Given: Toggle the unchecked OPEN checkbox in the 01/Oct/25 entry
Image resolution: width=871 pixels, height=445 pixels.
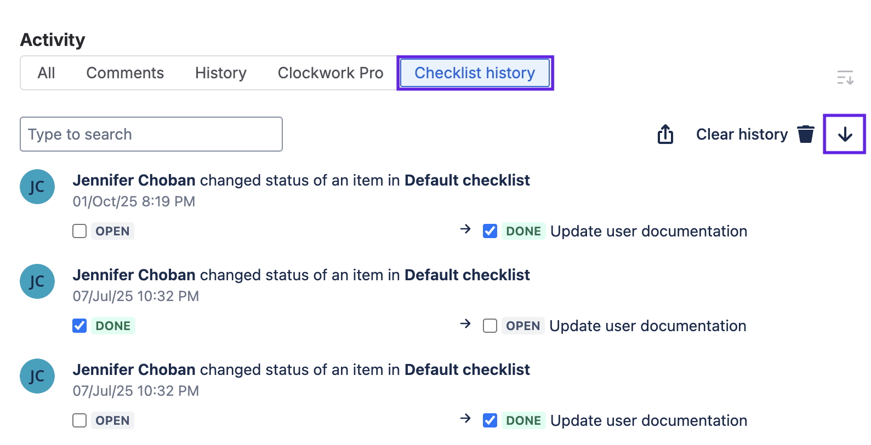Looking at the screenshot, I should [79, 231].
